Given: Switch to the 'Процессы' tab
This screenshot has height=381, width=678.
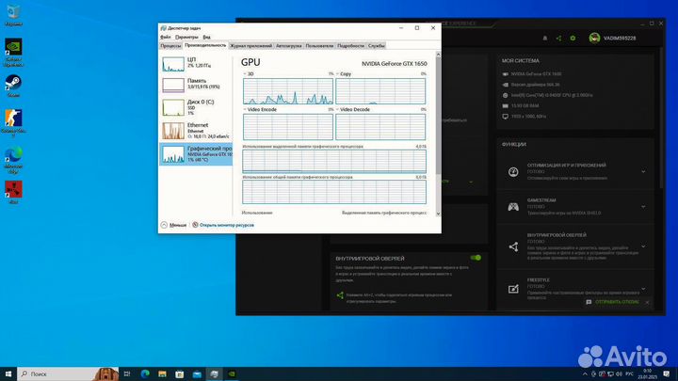Looking at the screenshot, I should (x=170, y=45).
